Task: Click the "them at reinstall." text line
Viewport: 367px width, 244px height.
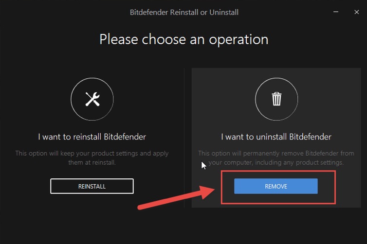Action: click(92, 162)
